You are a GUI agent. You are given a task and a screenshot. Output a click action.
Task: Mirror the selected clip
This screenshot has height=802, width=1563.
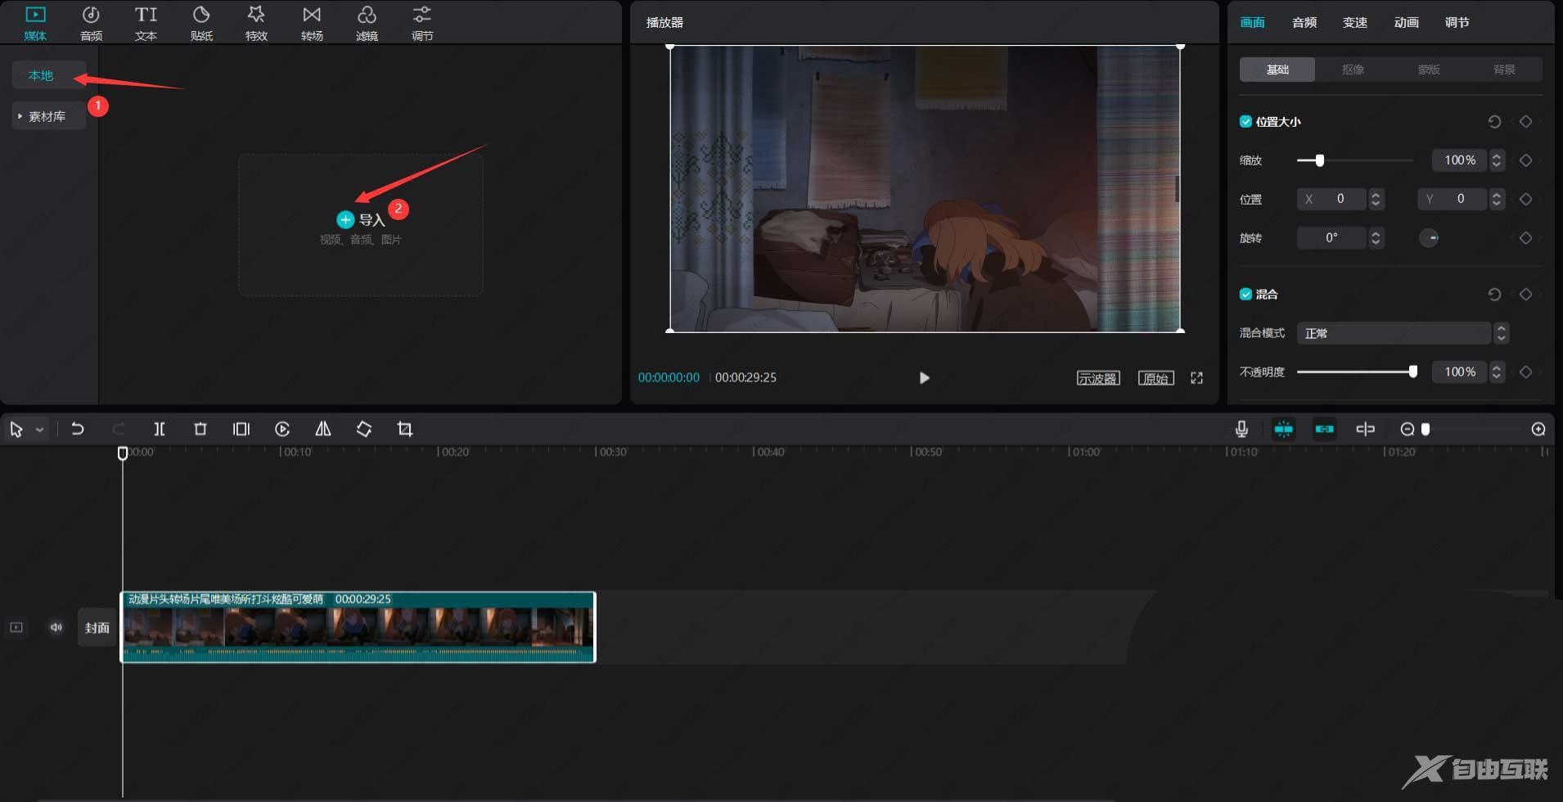coord(323,429)
